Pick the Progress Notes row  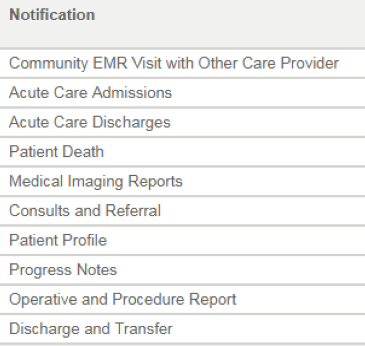click(63, 270)
